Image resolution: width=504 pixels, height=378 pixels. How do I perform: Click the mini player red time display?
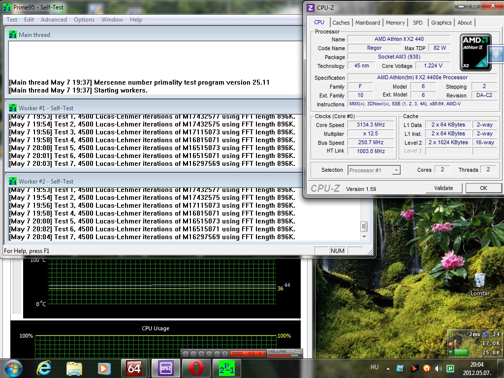(248, 353)
